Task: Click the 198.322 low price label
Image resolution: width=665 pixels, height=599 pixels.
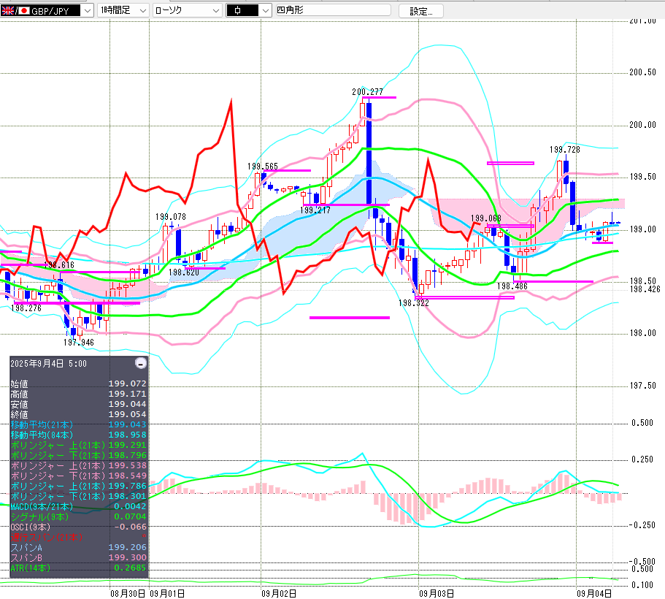Action: pyautogui.click(x=413, y=303)
